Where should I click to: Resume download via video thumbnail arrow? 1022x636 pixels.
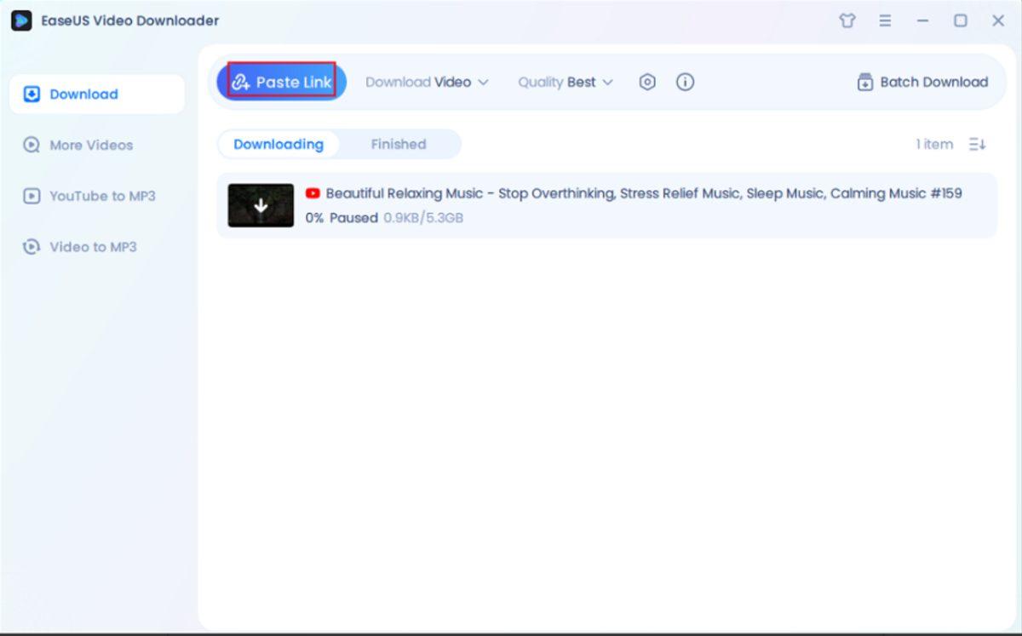[x=261, y=205]
